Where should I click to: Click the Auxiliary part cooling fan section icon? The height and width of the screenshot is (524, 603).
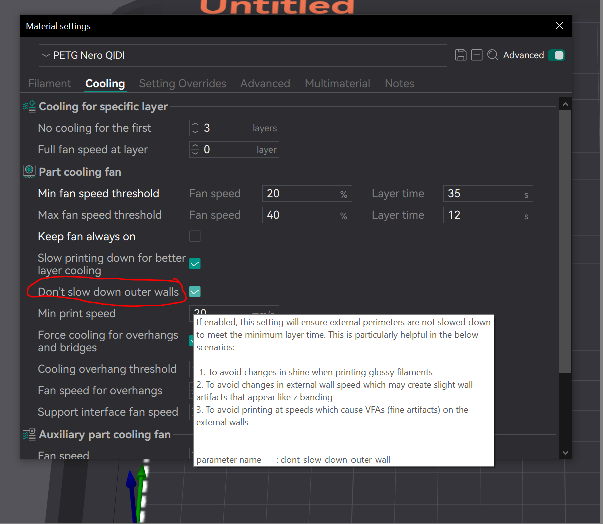tap(29, 434)
